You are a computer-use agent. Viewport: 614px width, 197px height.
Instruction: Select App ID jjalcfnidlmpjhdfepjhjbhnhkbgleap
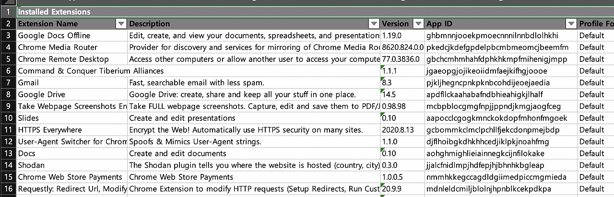coord(501,165)
